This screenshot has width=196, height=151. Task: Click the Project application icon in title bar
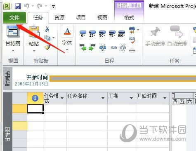[x=7, y=6]
